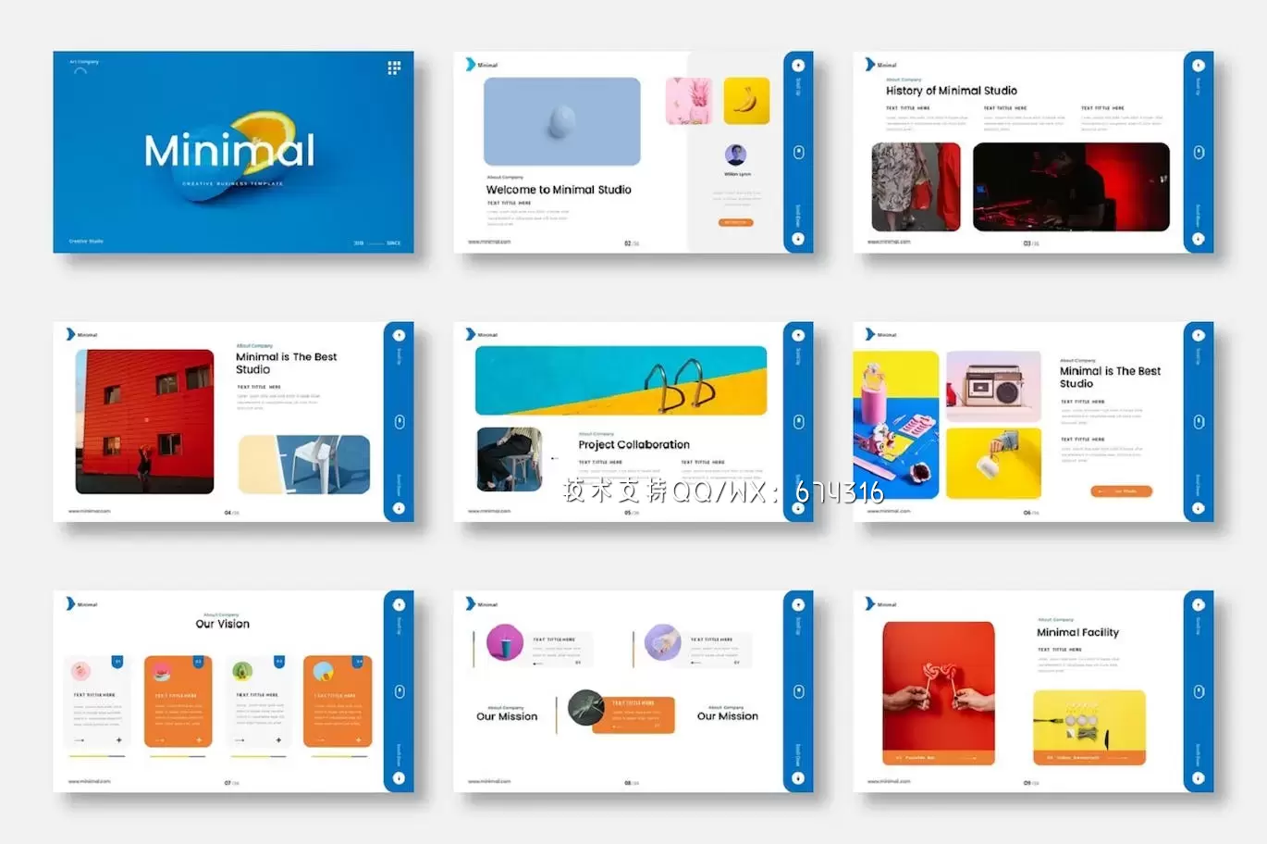
Task: Click the 'Project Collaboration' heading
Action: click(x=634, y=444)
